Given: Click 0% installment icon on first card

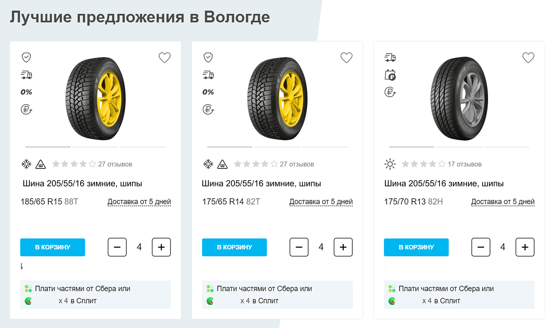Looking at the screenshot, I should click(x=26, y=92).
